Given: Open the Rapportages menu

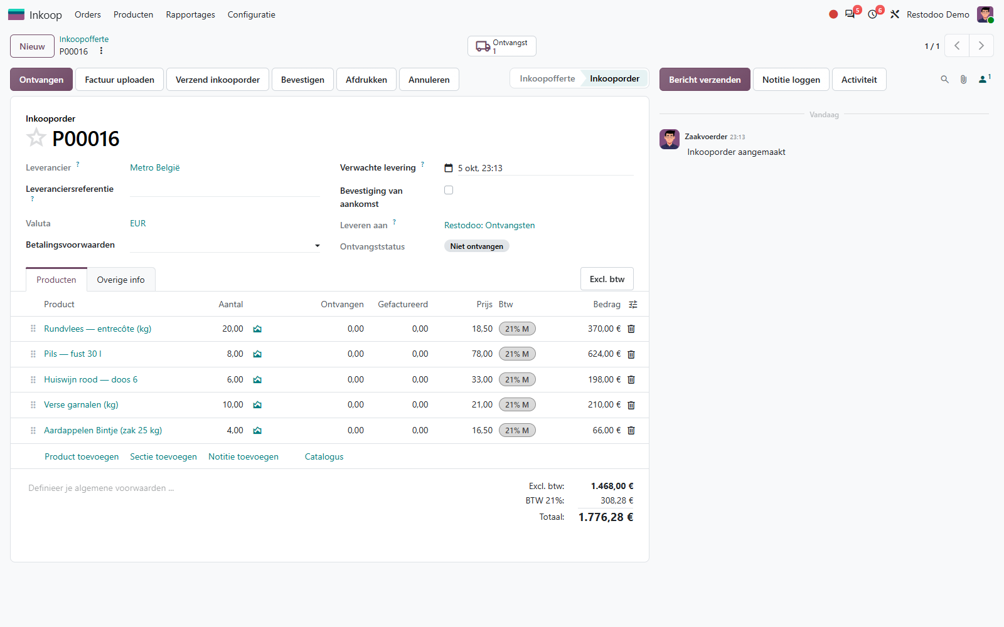Looking at the screenshot, I should click(x=191, y=14).
